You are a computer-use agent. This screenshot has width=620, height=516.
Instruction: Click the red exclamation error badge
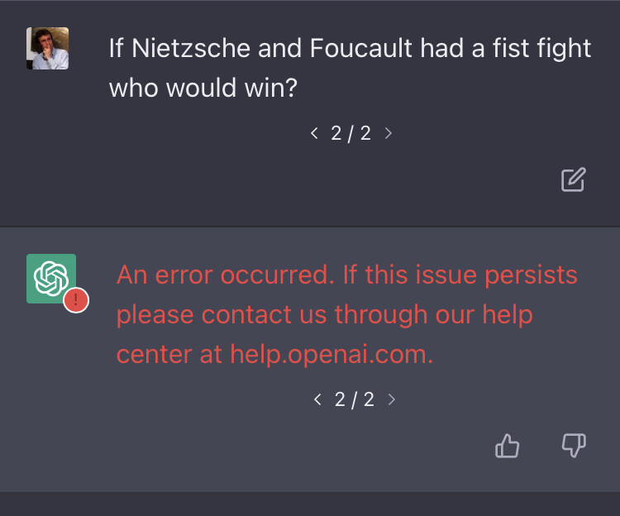(x=76, y=300)
